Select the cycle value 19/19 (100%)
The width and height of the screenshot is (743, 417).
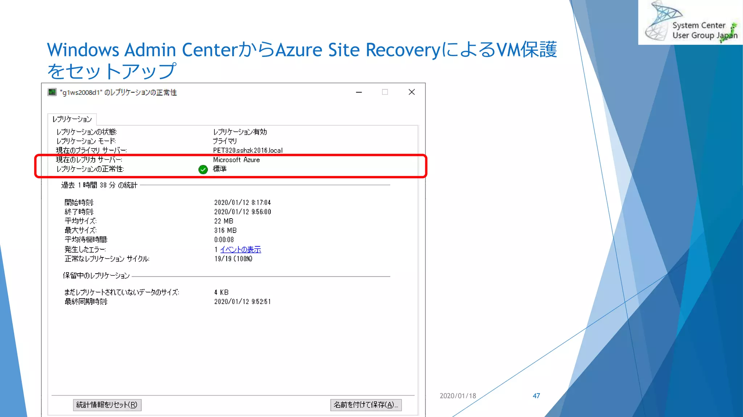pyautogui.click(x=233, y=259)
